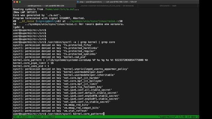Click the SIGABRT, Aborted line
The width and height of the screenshot is (212, 119).
coord(49,18)
